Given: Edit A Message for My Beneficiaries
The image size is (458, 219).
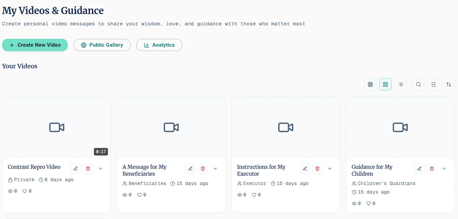Looking at the screenshot, I should point(190,169).
